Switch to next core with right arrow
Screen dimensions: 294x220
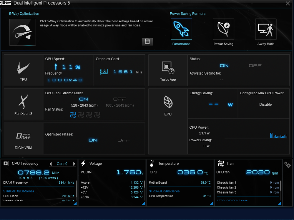(74, 164)
